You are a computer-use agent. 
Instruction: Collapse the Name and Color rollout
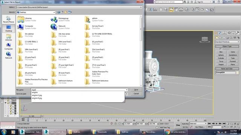227,69
